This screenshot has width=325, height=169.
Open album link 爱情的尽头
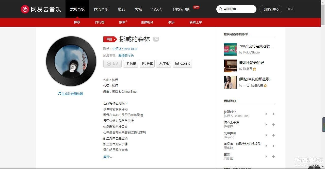point(126,55)
